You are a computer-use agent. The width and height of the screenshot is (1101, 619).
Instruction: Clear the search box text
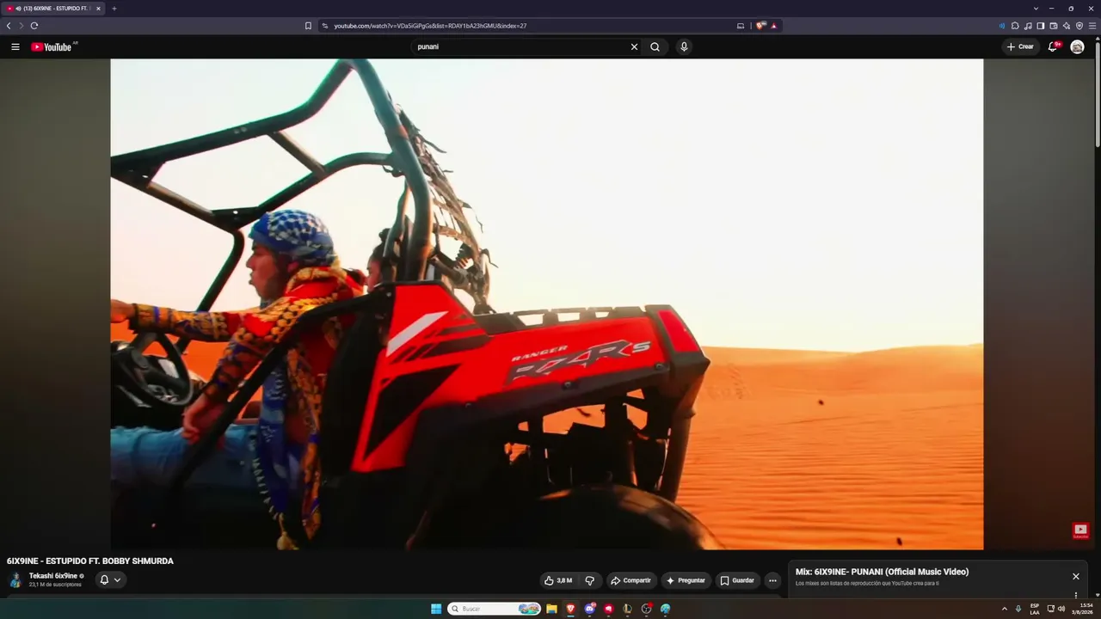(635, 47)
